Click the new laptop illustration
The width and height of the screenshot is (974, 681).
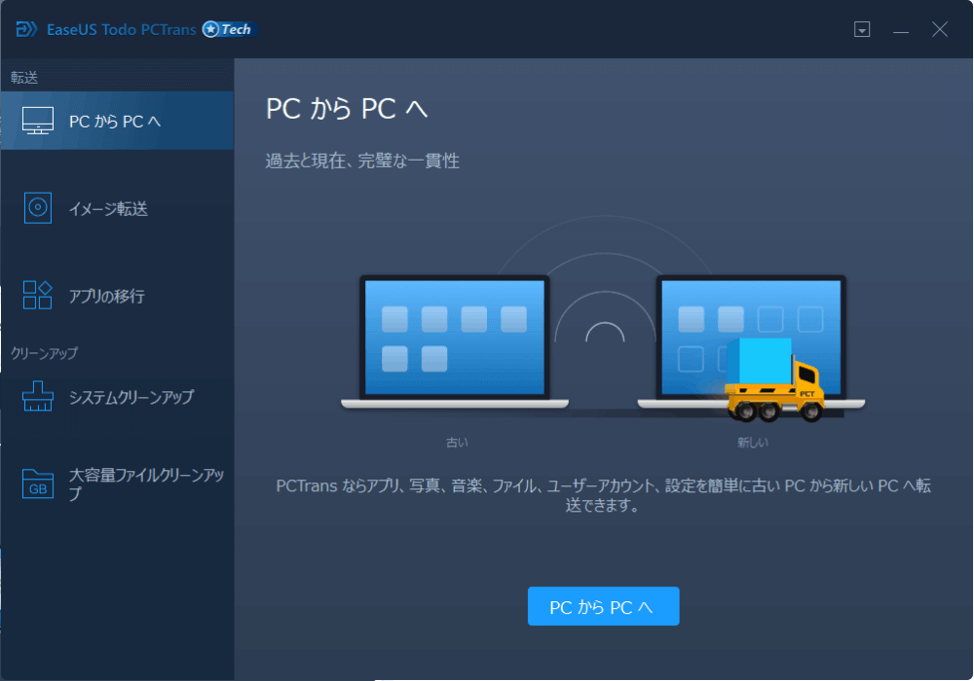click(x=751, y=341)
